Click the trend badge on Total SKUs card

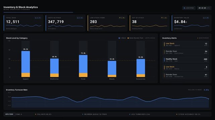[38, 18]
